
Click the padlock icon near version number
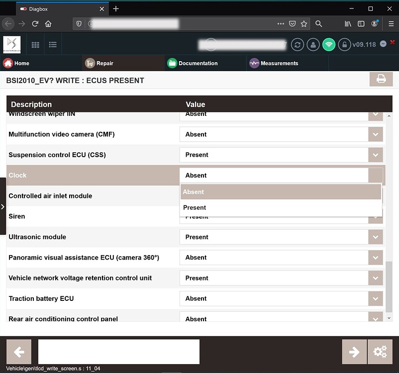tap(344, 44)
